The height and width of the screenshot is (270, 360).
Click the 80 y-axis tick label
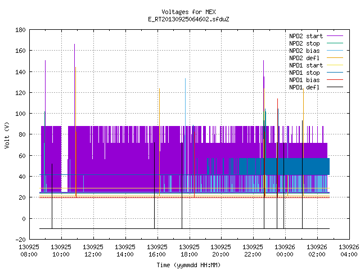[22, 134]
